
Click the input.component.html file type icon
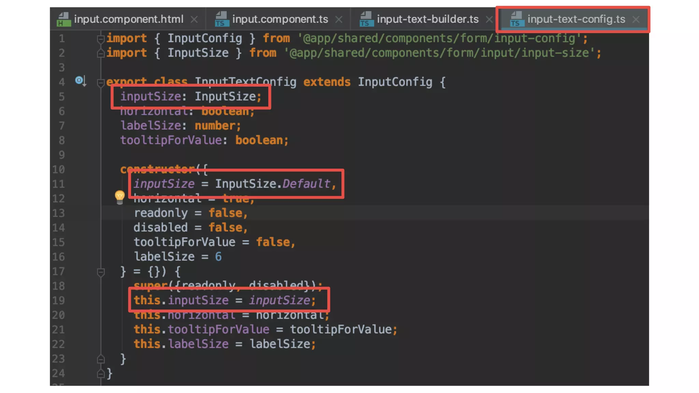[x=63, y=19]
